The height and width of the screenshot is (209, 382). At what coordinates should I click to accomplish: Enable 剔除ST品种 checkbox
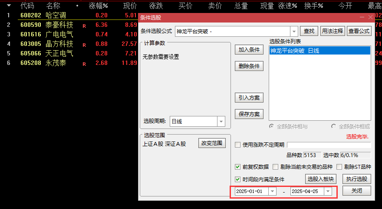[x=339, y=167]
